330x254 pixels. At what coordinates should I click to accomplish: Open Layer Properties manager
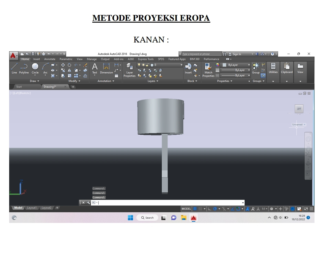coord(130,70)
